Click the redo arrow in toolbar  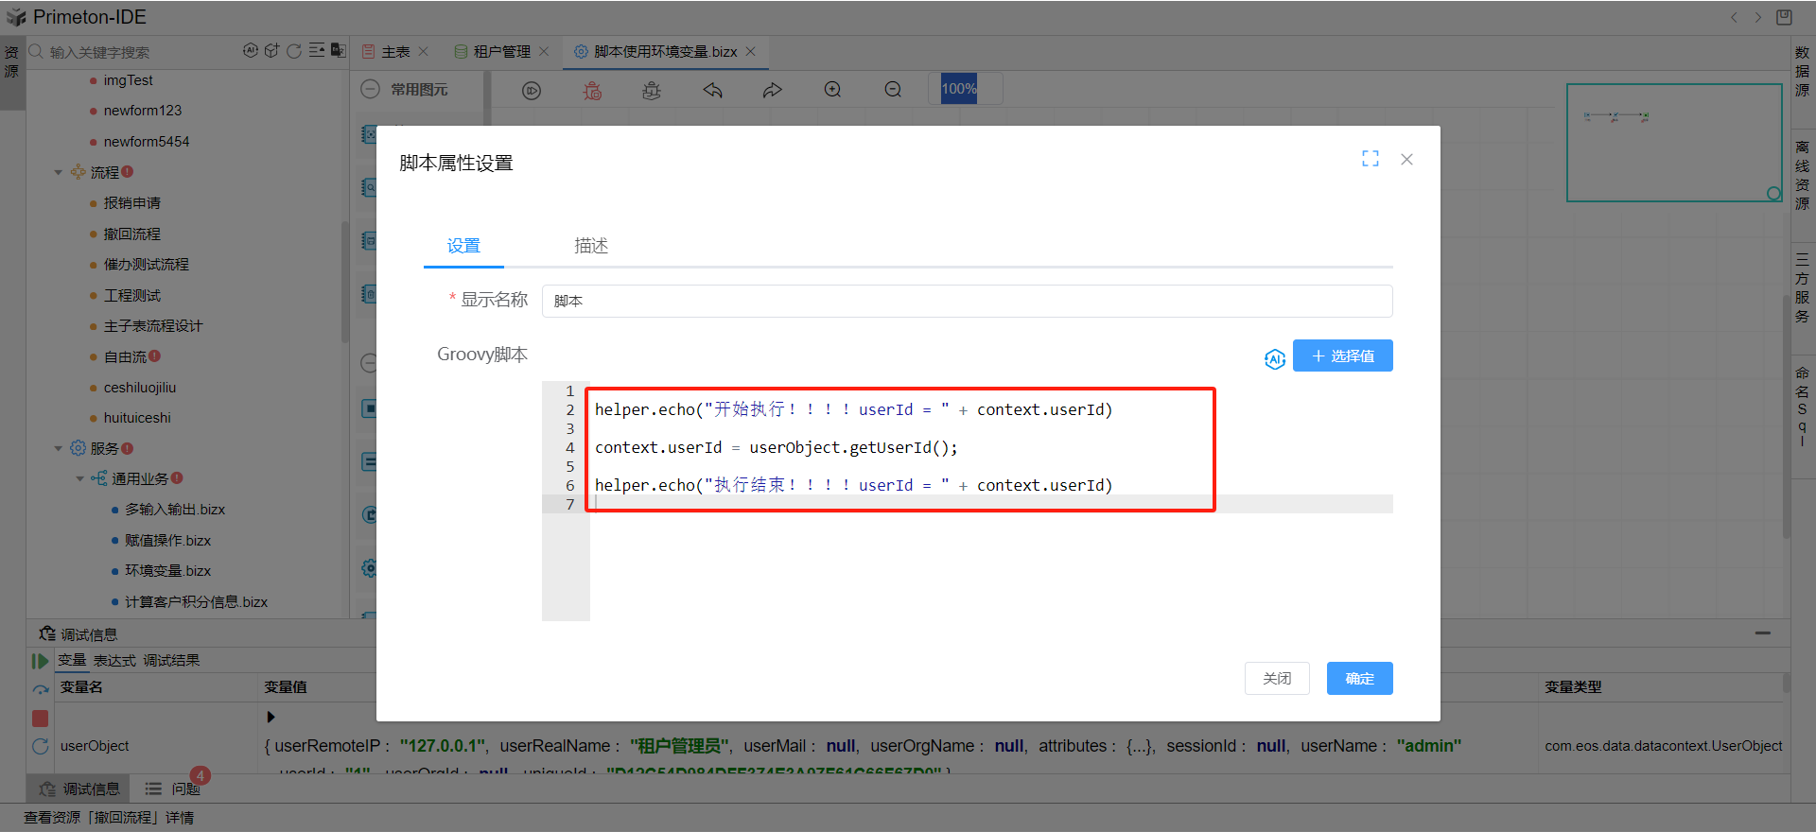pyautogui.click(x=773, y=90)
